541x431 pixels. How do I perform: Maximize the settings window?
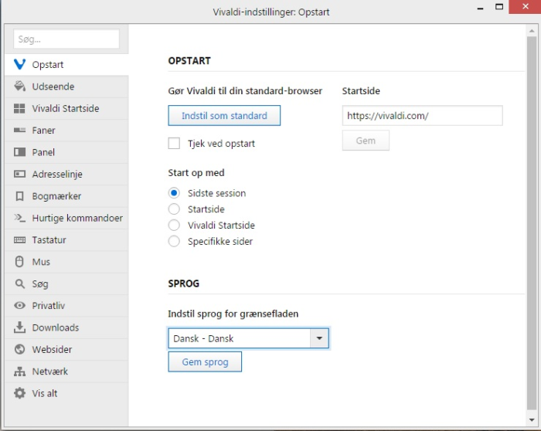click(x=499, y=6)
